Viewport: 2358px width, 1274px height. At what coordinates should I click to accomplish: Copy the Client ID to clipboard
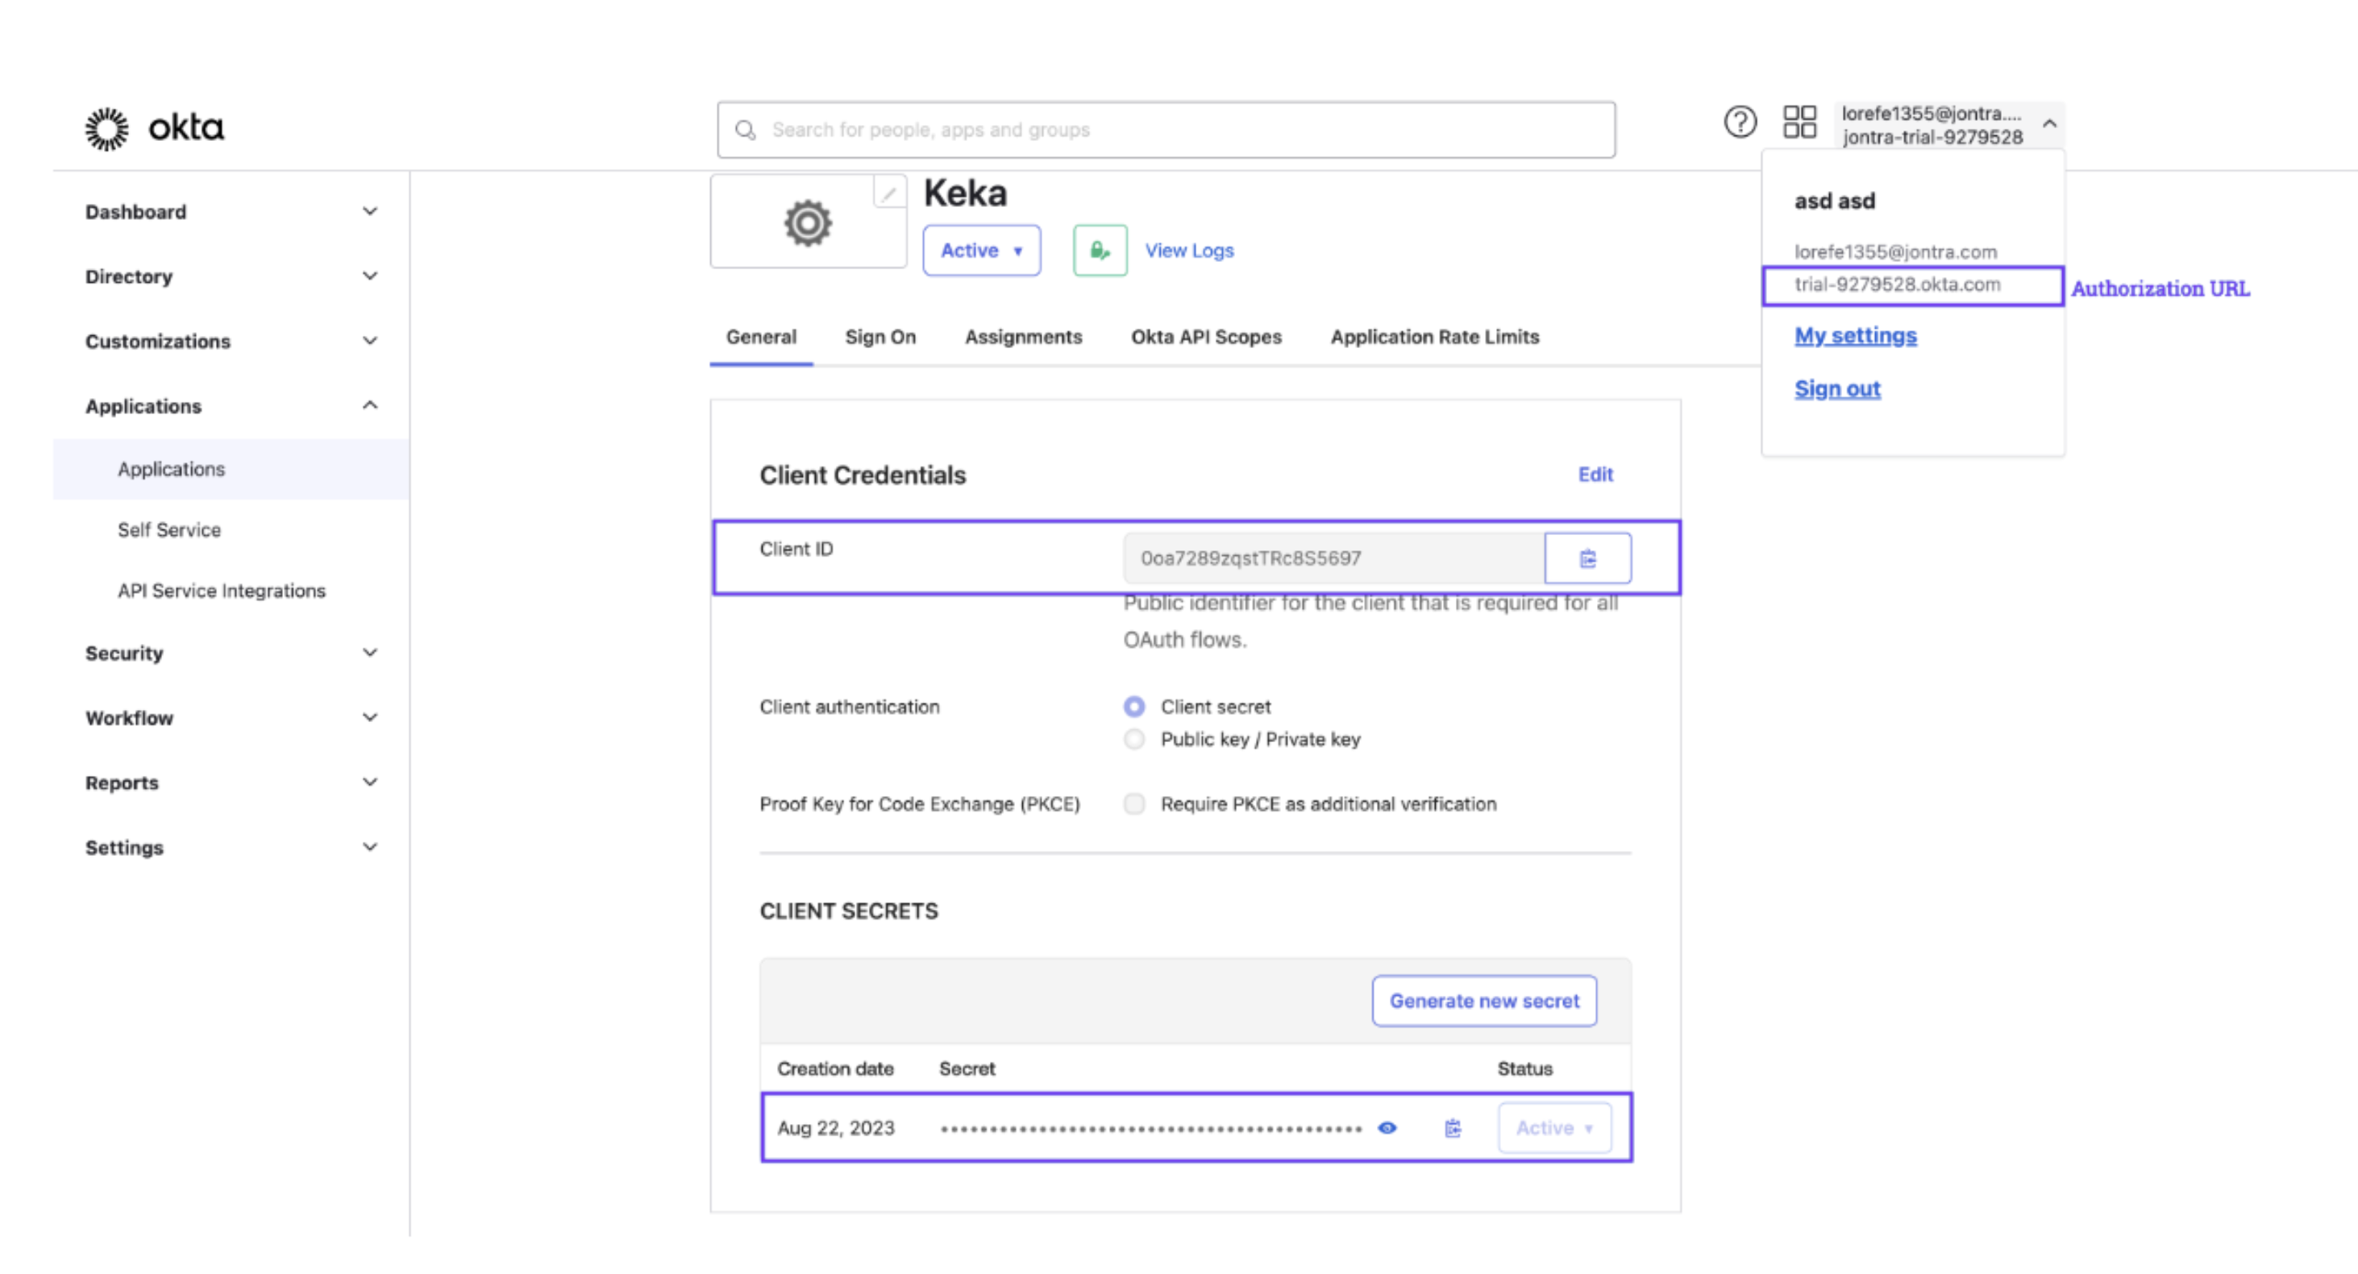point(1587,558)
